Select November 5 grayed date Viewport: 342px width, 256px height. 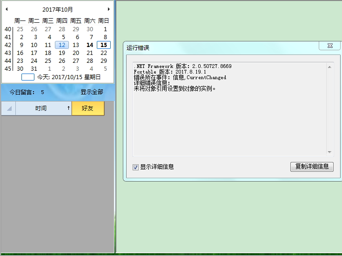click(x=105, y=69)
